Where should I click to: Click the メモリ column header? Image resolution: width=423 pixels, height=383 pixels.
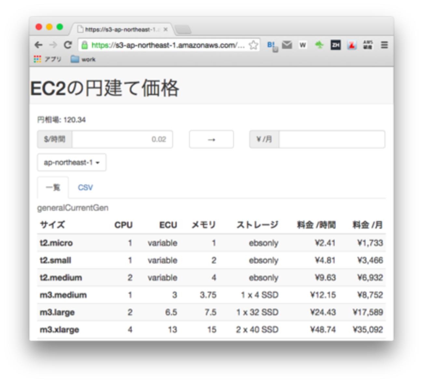coord(204,225)
